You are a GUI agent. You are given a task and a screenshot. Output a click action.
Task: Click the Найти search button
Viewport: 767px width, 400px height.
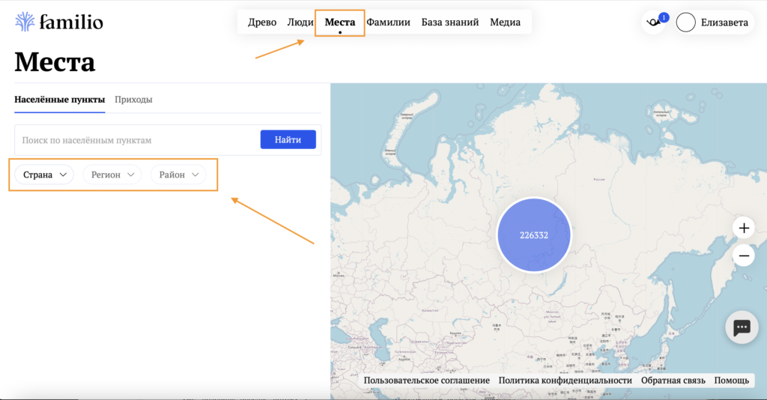[x=288, y=139]
